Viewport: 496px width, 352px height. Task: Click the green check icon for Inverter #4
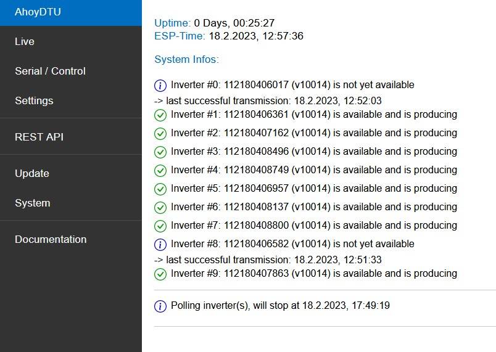pos(160,171)
